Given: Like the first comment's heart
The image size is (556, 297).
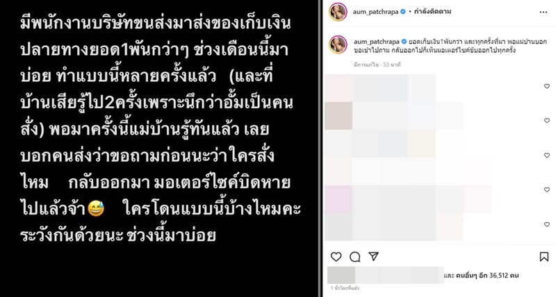Looking at the screenshot, I should [x=547, y=86].
